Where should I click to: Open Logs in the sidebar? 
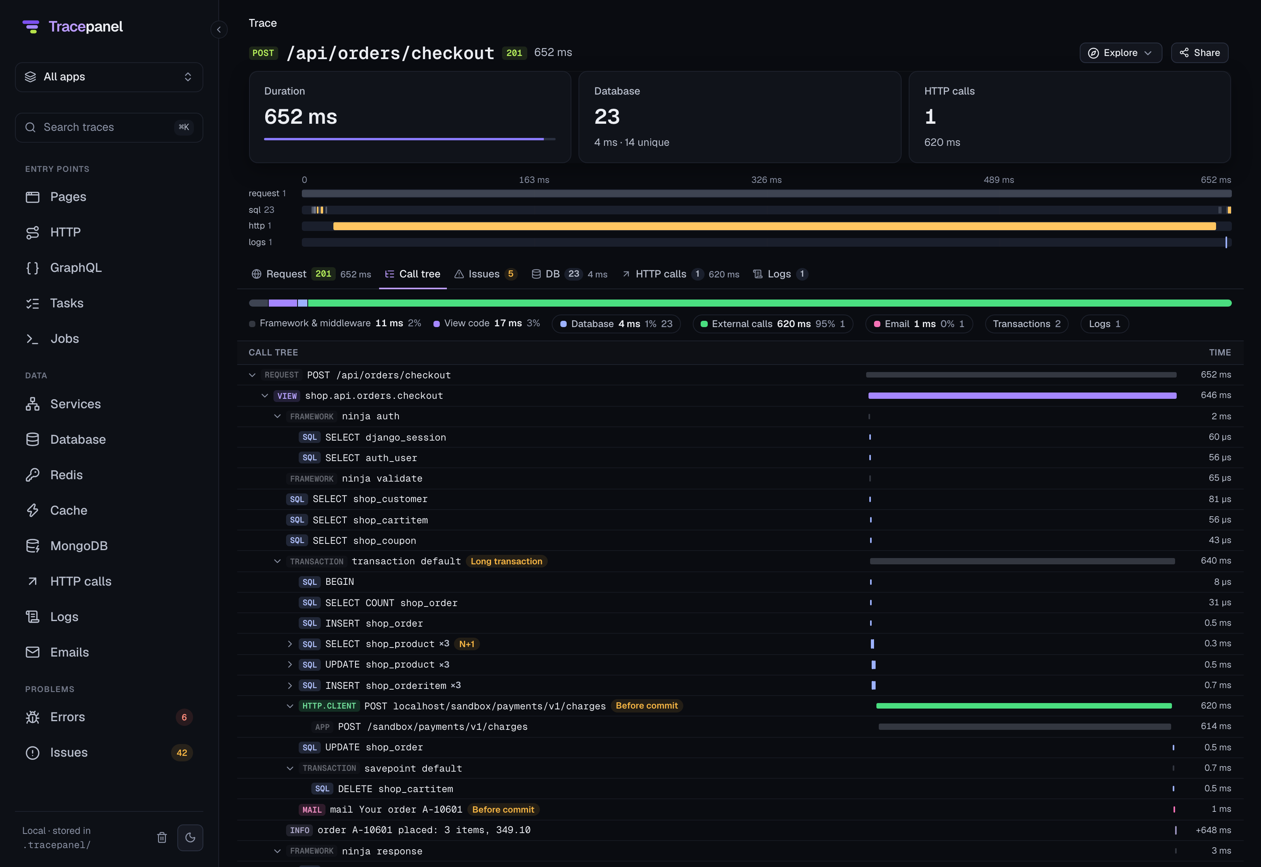[x=109, y=617]
